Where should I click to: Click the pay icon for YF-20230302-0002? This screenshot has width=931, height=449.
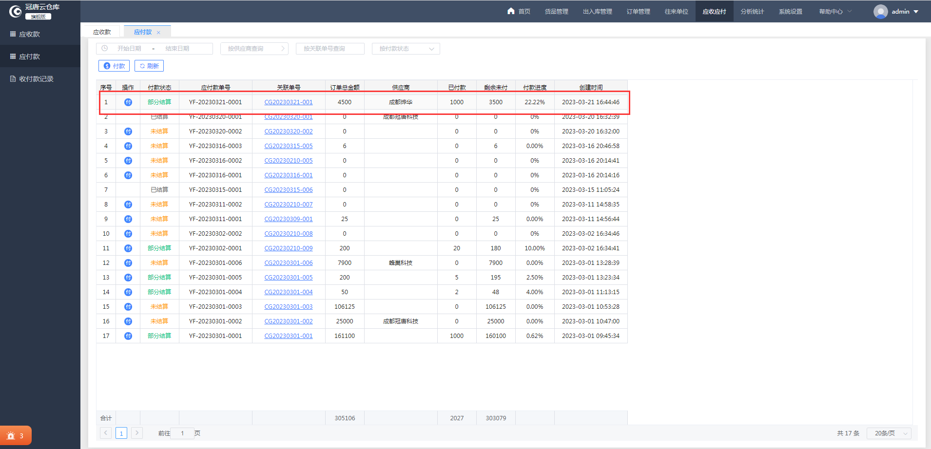128,234
